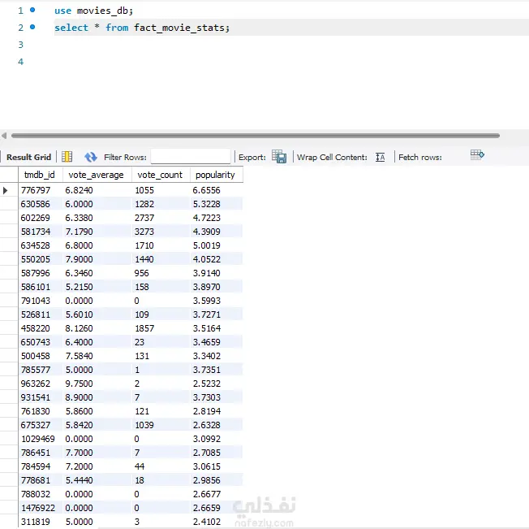
Task: Click row header of row 630586
Action: point(9,204)
